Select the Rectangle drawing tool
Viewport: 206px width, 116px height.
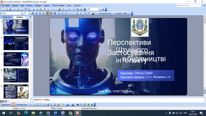(x=37, y=104)
